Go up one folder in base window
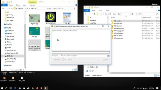The image size is (161, 90). click(x=95, y=14)
